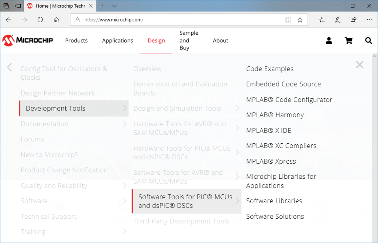Click the Share page icon
378x243 pixels.
pos(353,20)
